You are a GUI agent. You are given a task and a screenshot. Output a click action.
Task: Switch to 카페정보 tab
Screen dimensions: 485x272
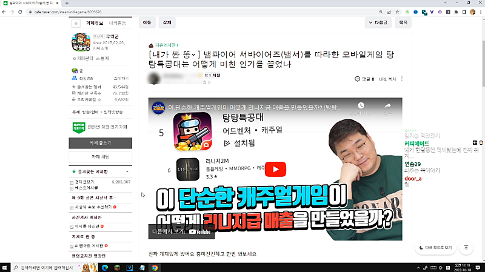pyautogui.click(x=95, y=23)
